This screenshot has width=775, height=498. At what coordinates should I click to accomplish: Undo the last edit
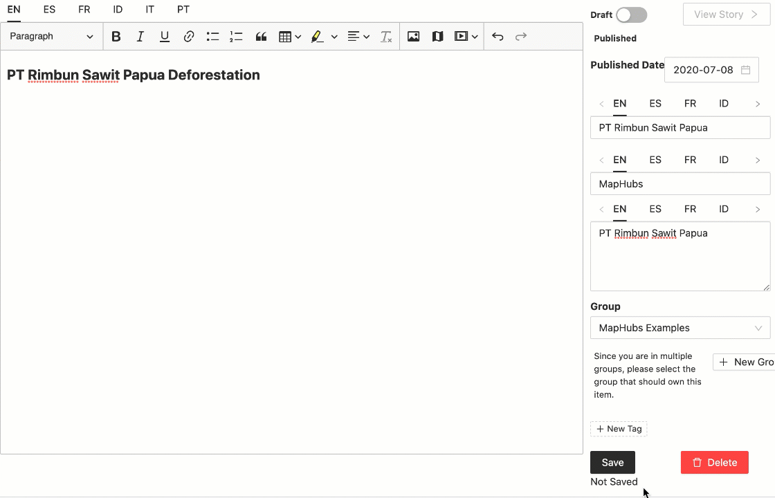[498, 37]
